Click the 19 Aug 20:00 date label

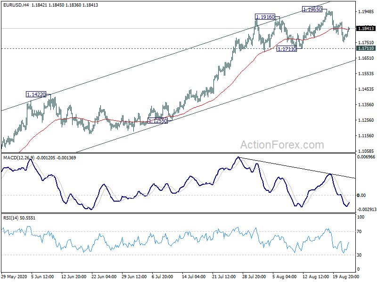click(346, 277)
